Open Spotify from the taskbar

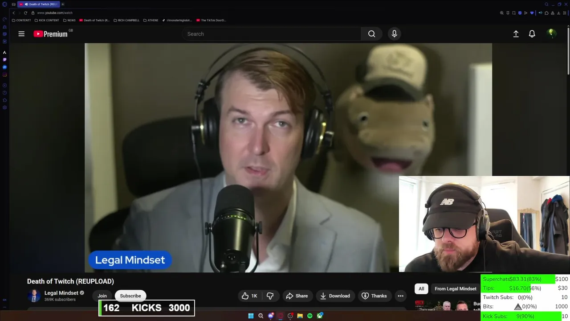click(x=309, y=316)
